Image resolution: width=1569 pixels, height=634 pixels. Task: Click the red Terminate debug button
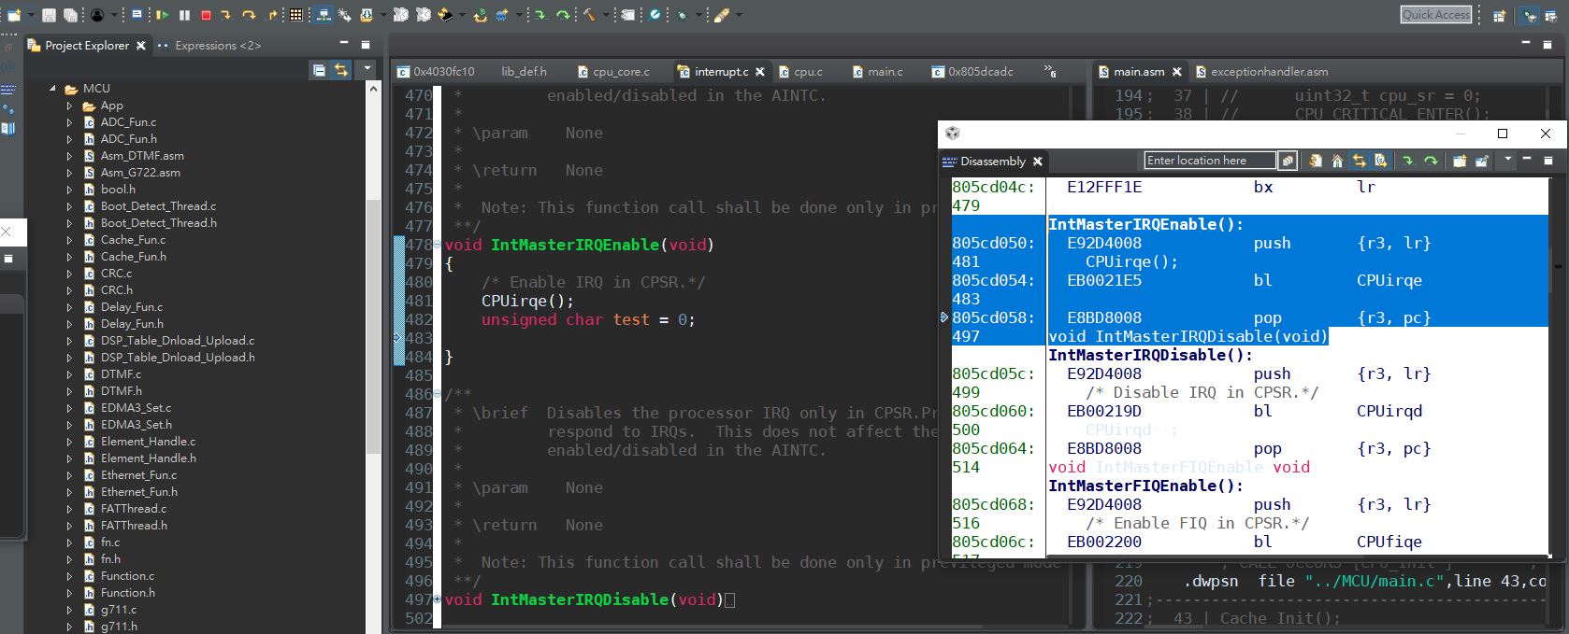coord(206,15)
